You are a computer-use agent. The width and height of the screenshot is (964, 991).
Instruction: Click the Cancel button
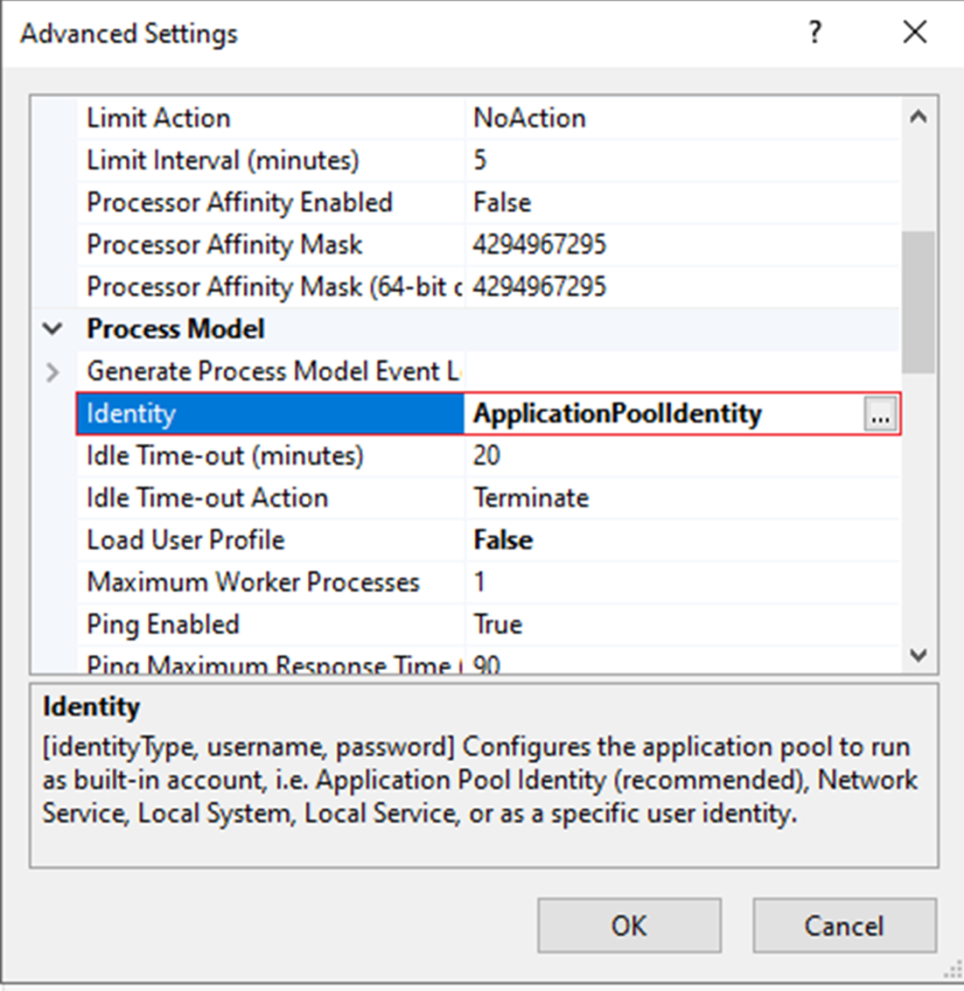point(844,925)
